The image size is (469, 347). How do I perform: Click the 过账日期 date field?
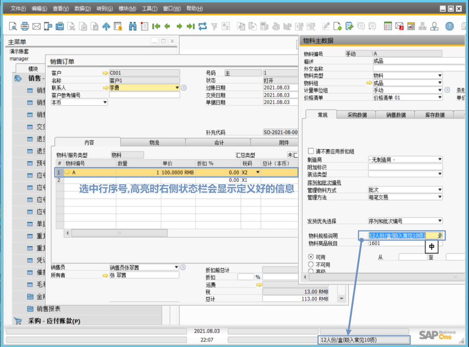[x=281, y=88]
